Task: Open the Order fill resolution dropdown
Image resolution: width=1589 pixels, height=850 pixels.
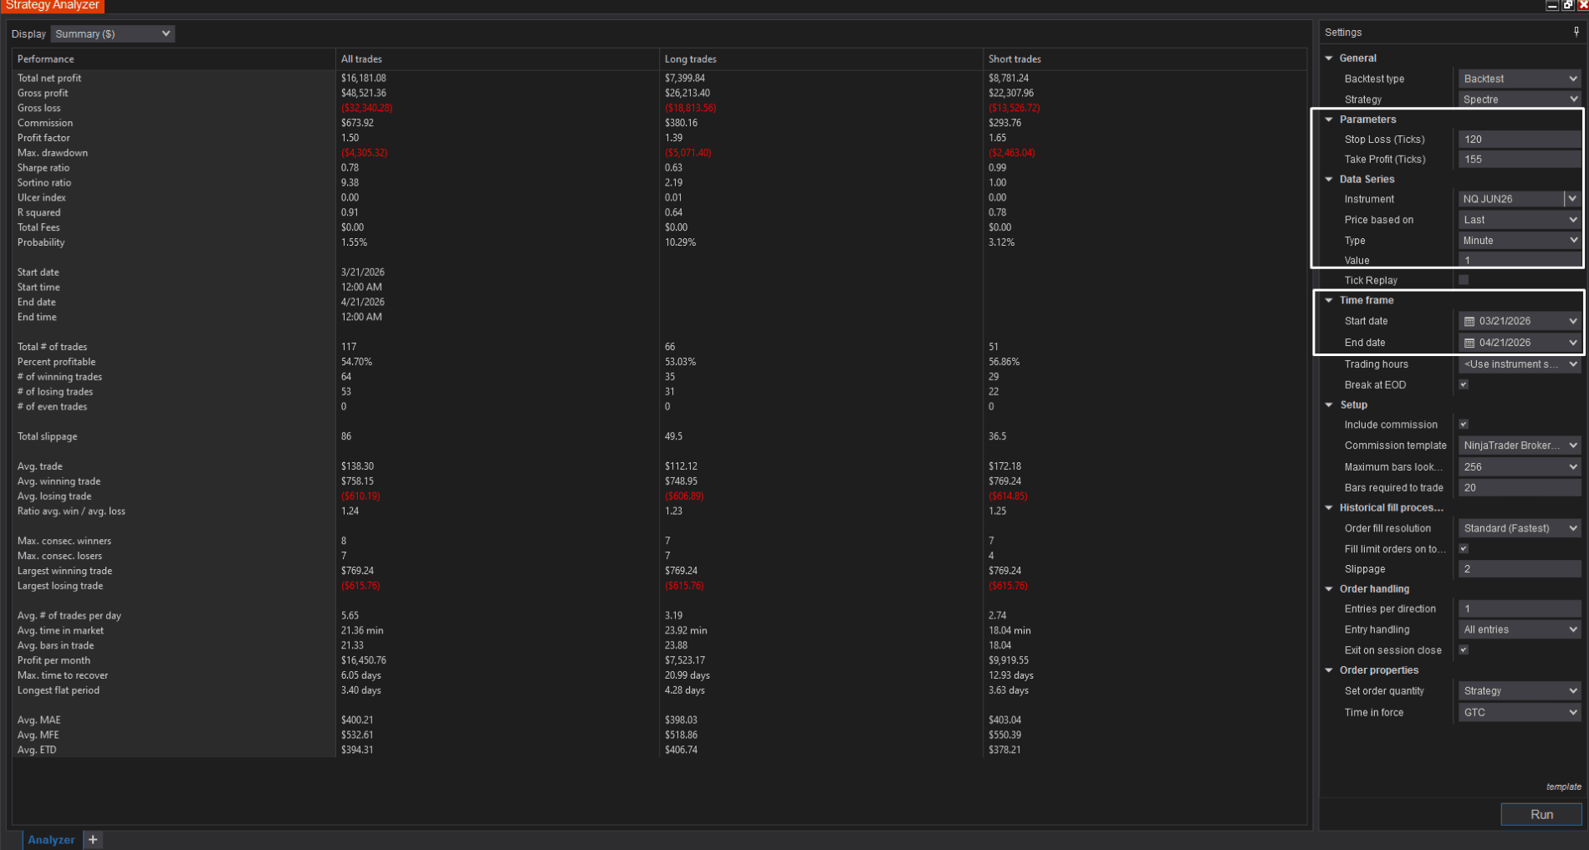Action: pyautogui.click(x=1520, y=528)
